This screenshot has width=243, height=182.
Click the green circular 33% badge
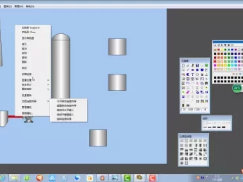click(x=237, y=88)
